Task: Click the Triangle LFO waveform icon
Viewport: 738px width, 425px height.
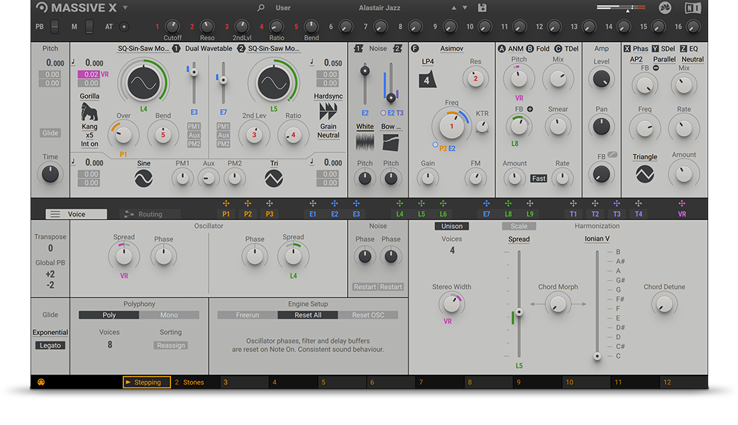Action: pyautogui.click(x=645, y=174)
